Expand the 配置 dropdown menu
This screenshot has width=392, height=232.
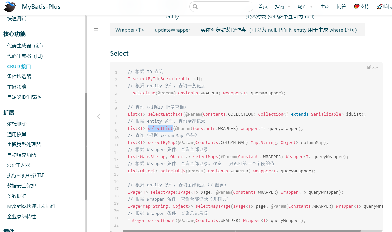click(x=305, y=7)
